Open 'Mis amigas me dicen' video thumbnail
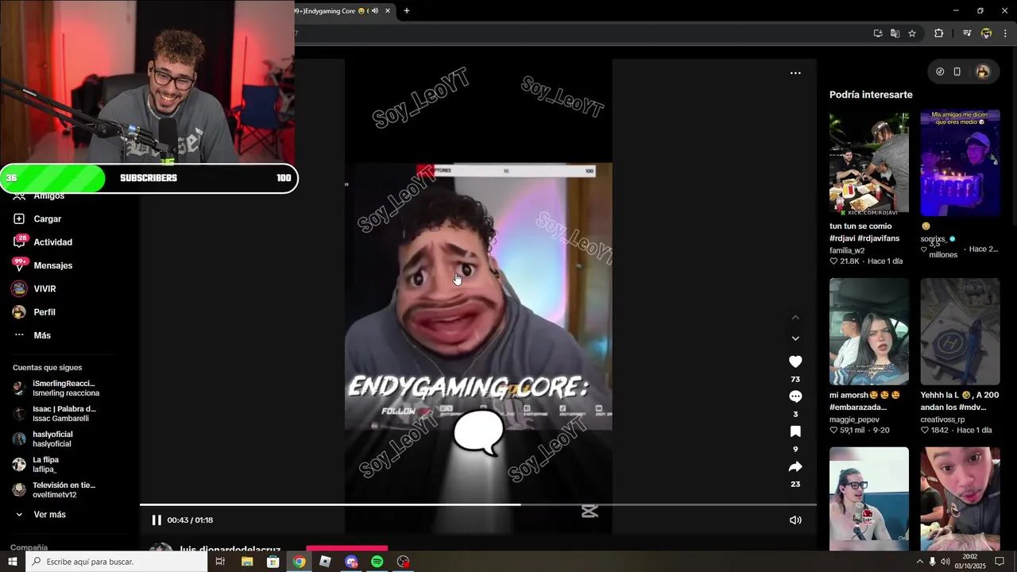Image resolution: width=1017 pixels, height=572 pixels. pyautogui.click(x=960, y=164)
